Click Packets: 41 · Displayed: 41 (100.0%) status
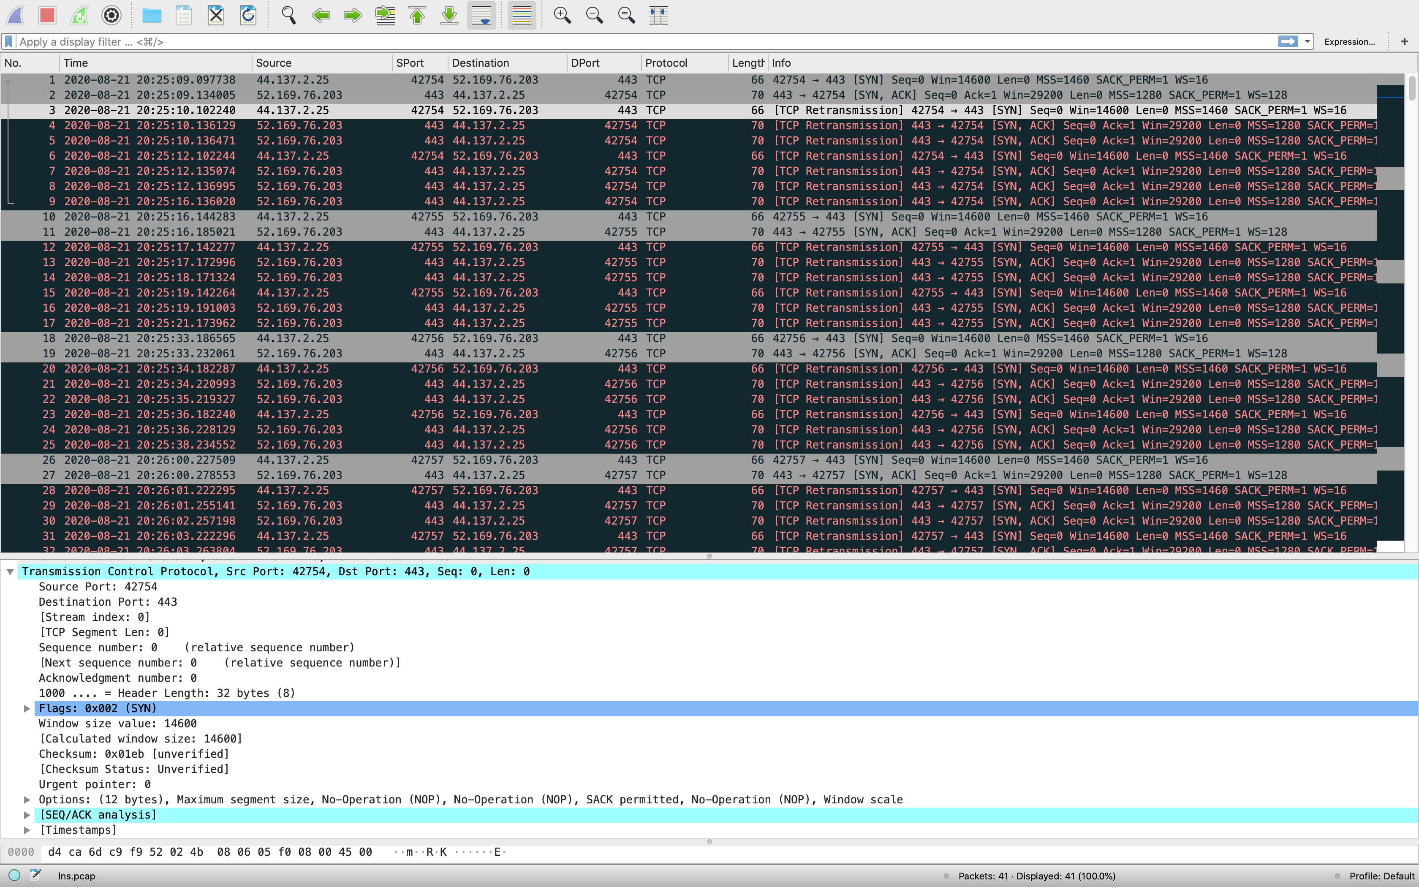This screenshot has width=1419, height=887. (x=1037, y=876)
